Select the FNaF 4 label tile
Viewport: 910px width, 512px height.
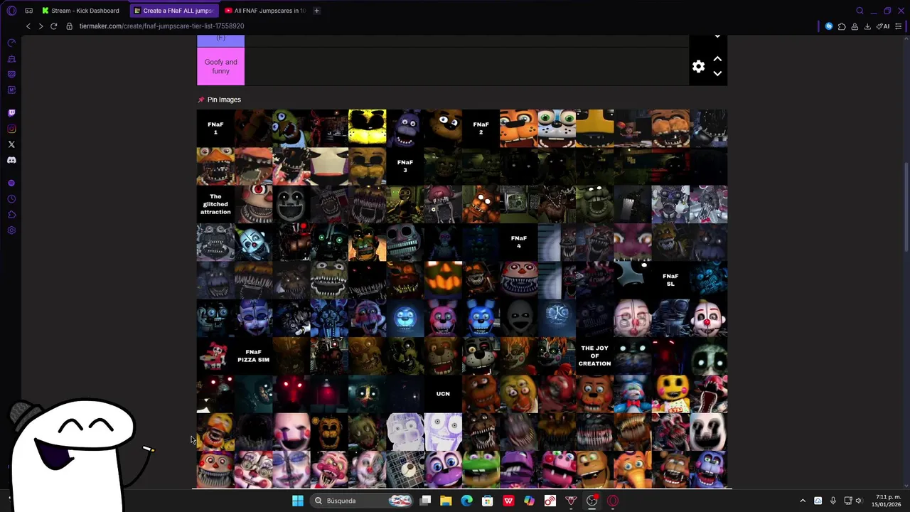click(518, 242)
